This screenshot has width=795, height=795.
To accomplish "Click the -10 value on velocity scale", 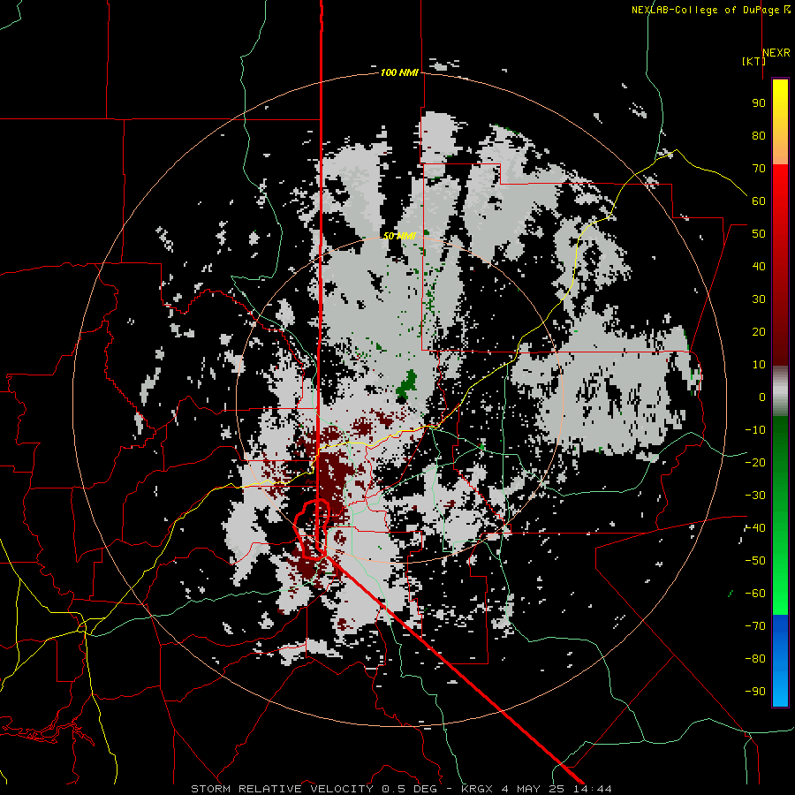I will (755, 430).
